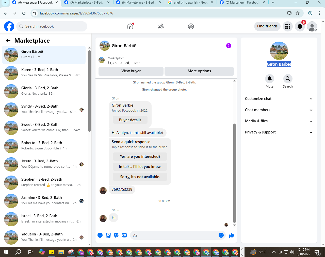Viewport: 325px width, 257px height.
Task: Expand the Privacy & support section
Action: (279, 132)
